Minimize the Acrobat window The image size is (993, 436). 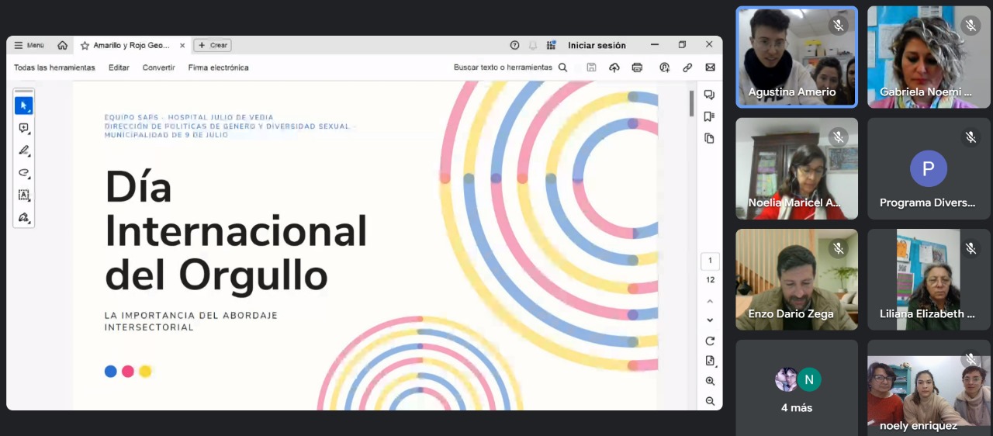[x=655, y=45]
